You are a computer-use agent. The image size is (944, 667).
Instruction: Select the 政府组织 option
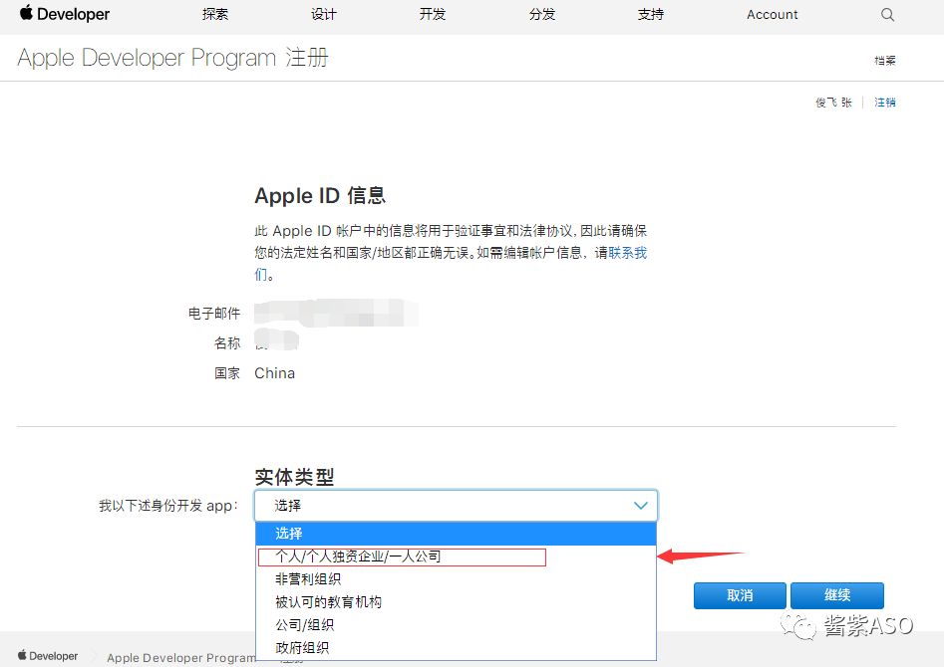point(456,648)
